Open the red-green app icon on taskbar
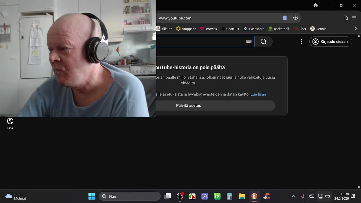 coord(192,196)
